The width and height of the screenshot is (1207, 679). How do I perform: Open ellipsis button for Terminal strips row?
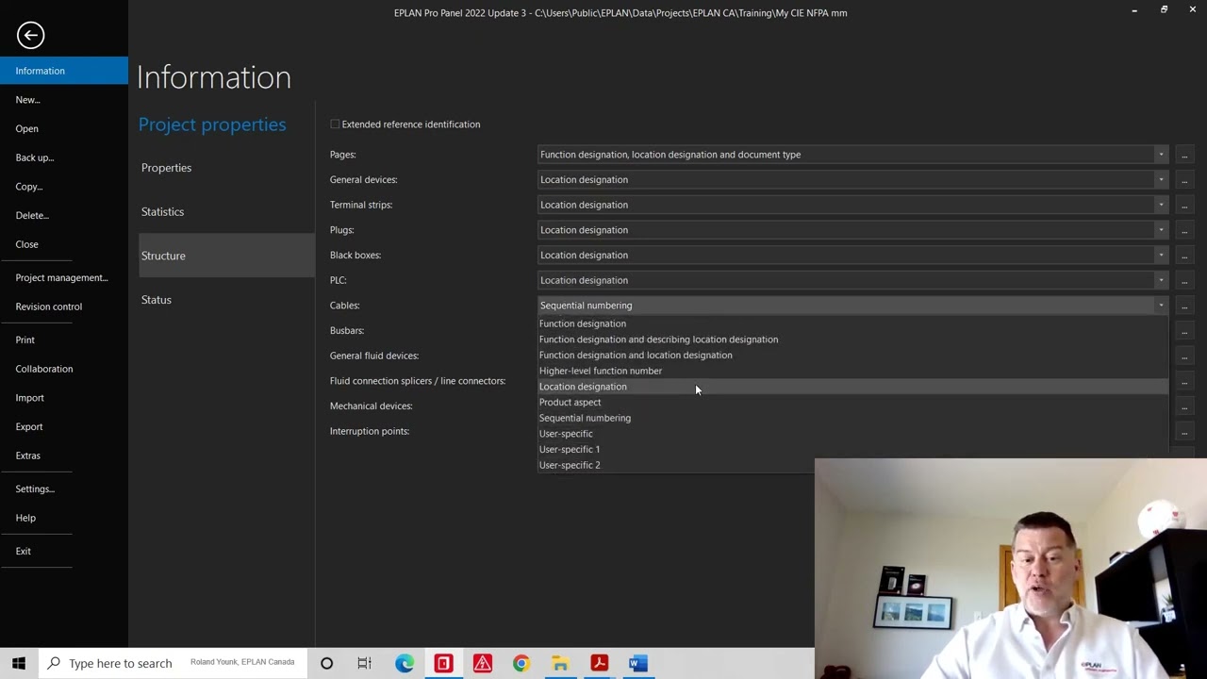point(1184,205)
